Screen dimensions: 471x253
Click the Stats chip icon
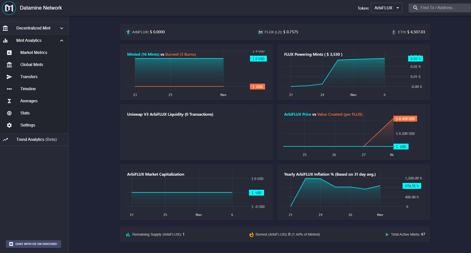(x=9, y=113)
